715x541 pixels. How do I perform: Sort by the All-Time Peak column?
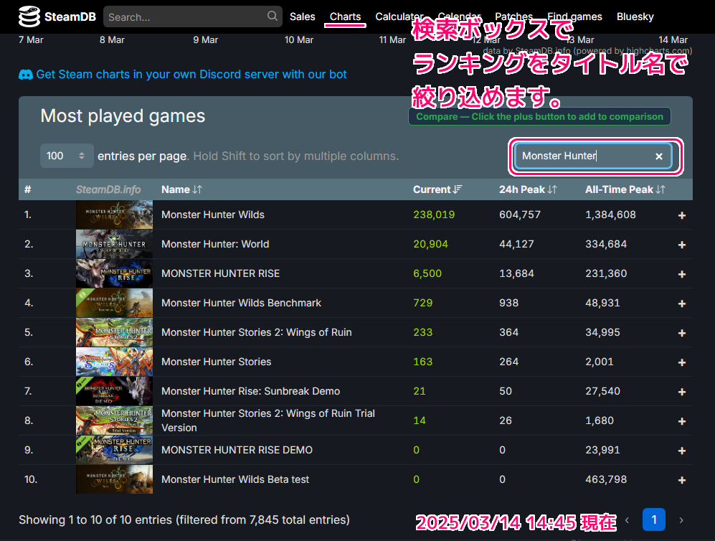625,189
